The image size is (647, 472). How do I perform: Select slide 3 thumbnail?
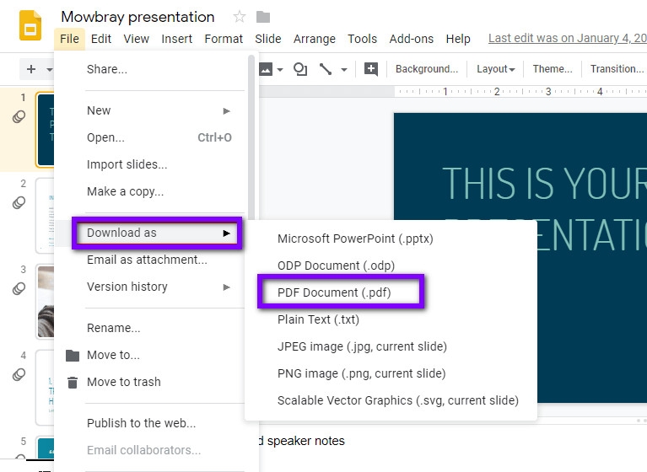coord(45,302)
